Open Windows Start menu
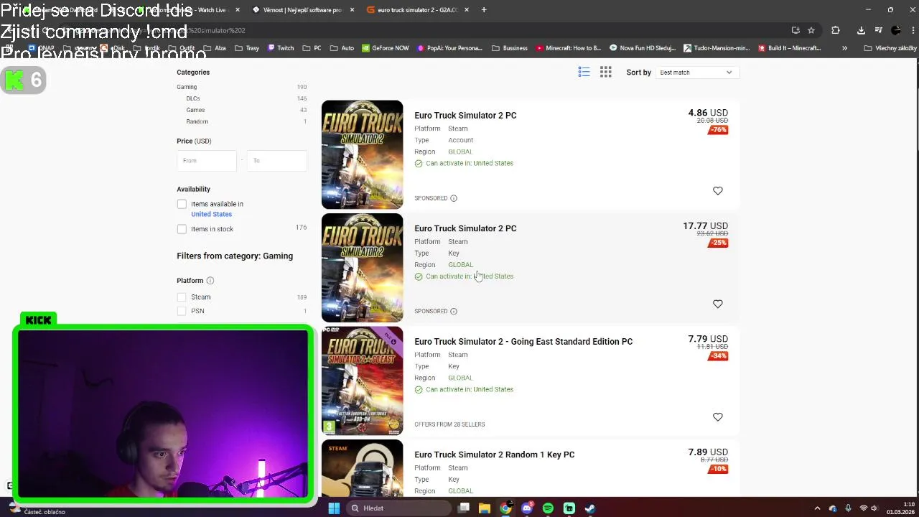This screenshot has height=517, width=919. pyautogui.click(x=334, y=508)
